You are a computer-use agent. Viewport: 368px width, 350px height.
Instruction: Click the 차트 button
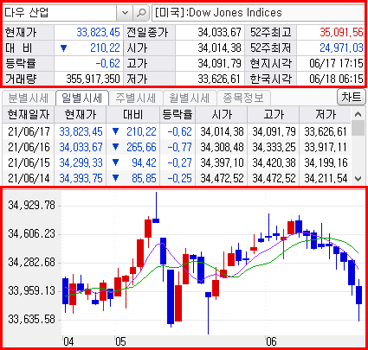point(352,98)
